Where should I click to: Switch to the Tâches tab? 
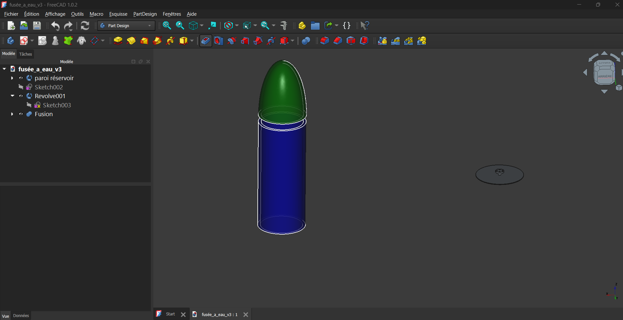[x=26, y=54]
